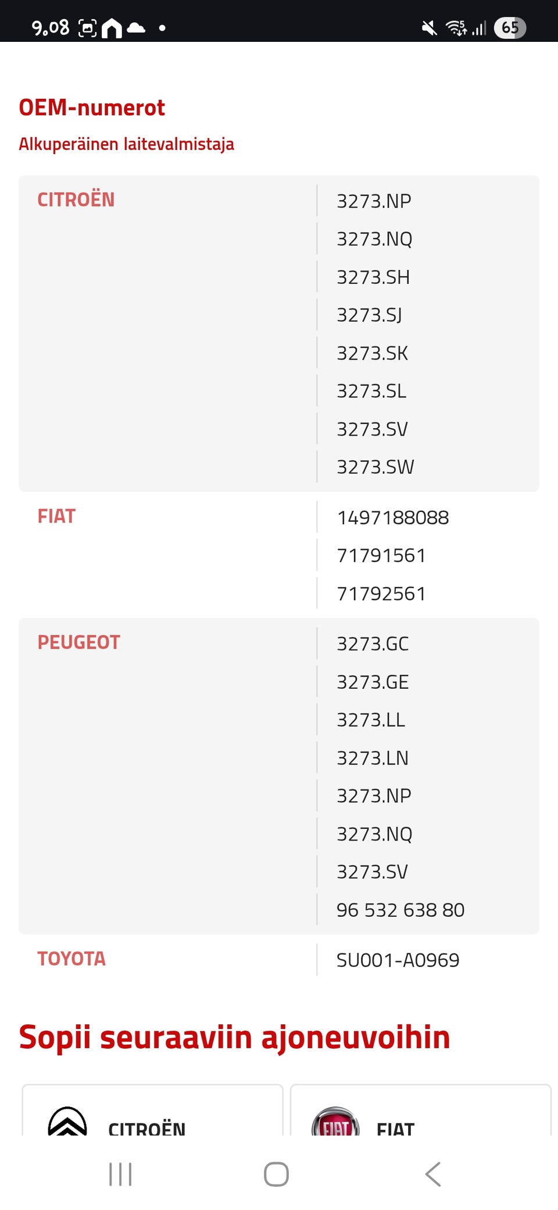This screenshot has height=1210, width=558.
Task: Tap Peugeot OEM number 96 532 638 80
Action: click(400, 910)
